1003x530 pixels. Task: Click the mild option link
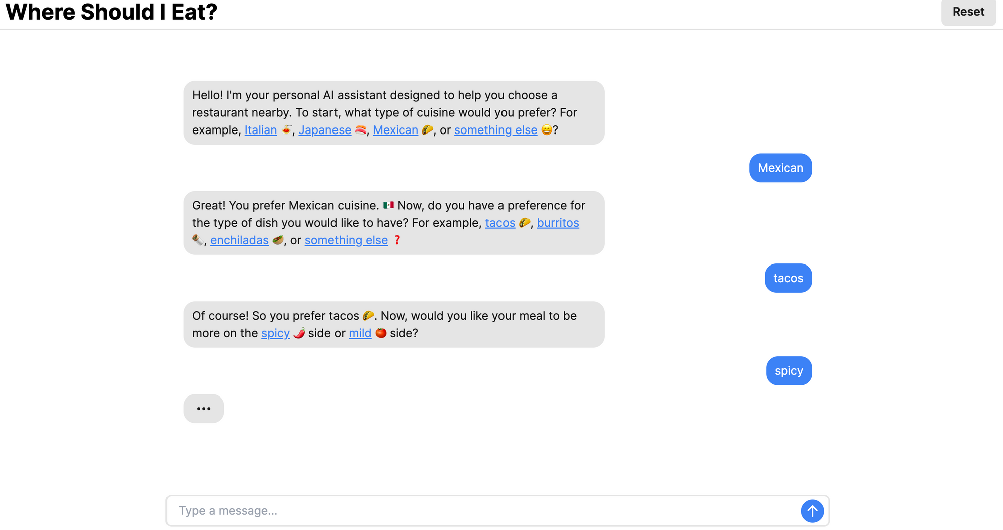(x=360, y=333)
